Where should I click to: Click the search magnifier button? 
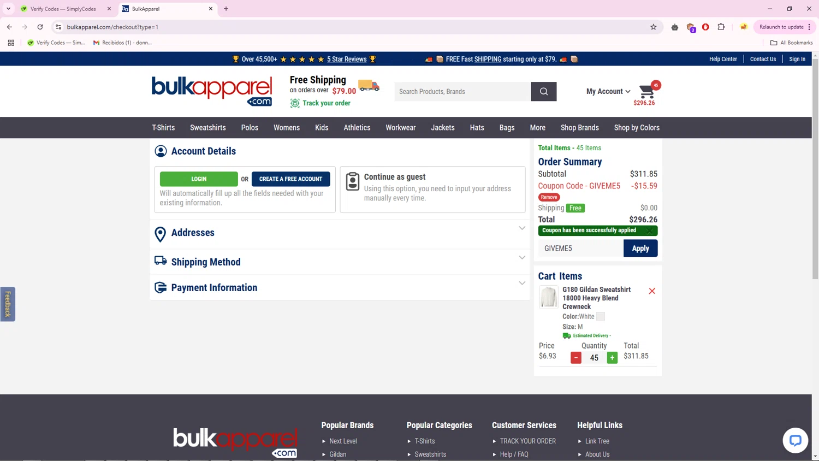(544, 92)
